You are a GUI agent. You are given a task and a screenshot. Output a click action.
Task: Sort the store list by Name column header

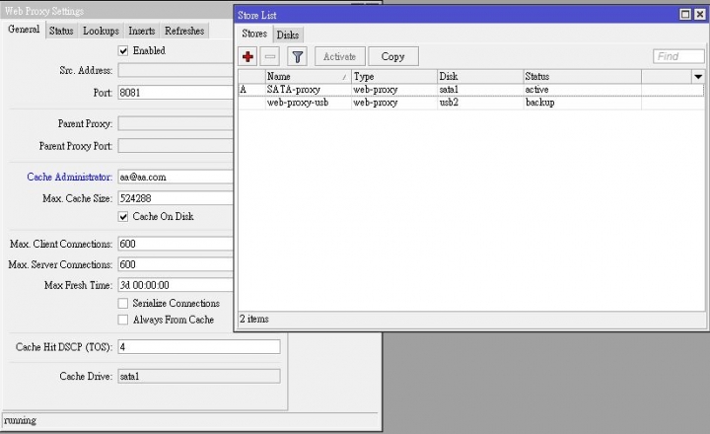tap(308, 77)
